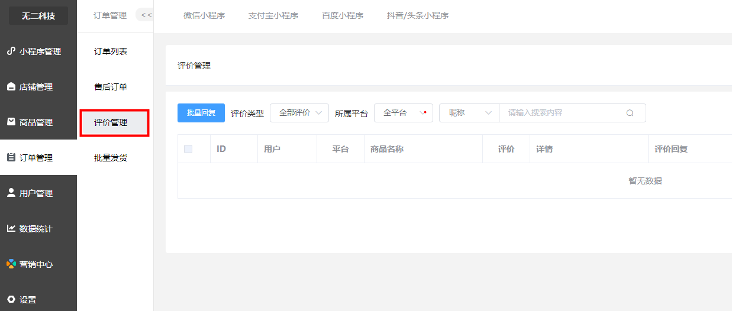The width and height of the screenshot is (732, 311).
Task: Click the 无二科技 logo button
Action: [x=38, y=16]
